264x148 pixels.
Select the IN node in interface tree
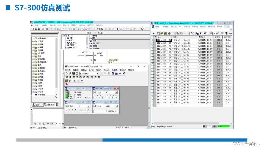click(71, 38)
